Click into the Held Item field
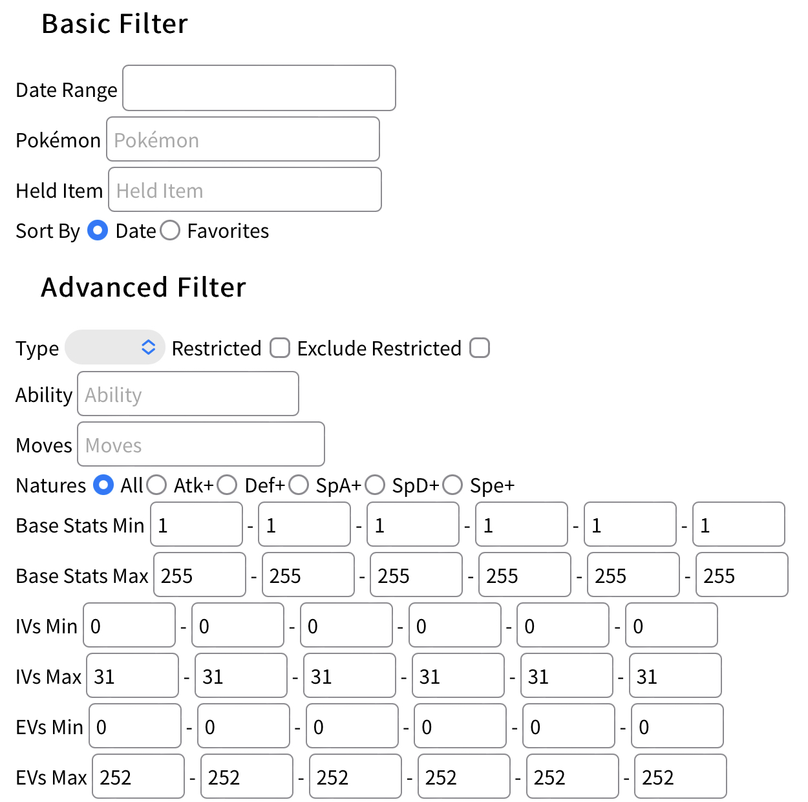Image resolution: width=808 pixels, height=802 pixels. click(x=245, y=189)
